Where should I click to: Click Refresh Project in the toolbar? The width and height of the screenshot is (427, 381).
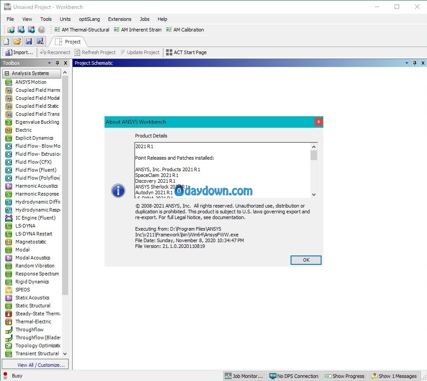click(x=95, y=52)
